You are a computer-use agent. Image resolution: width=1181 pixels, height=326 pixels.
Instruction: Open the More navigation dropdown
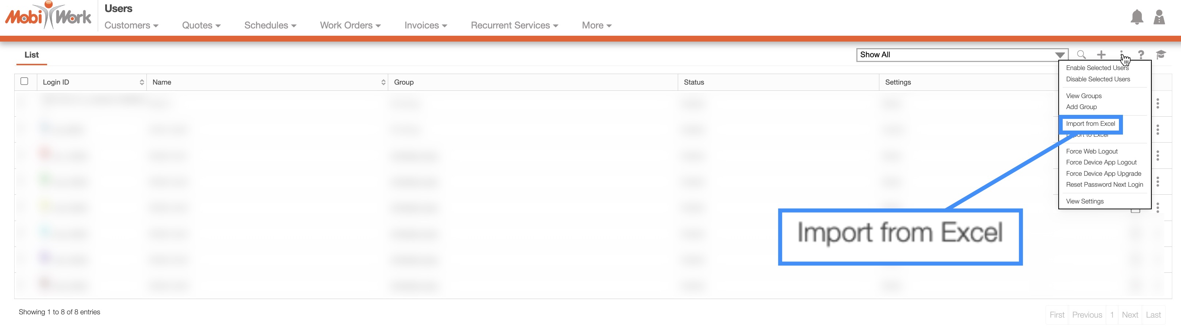point(596,26)
